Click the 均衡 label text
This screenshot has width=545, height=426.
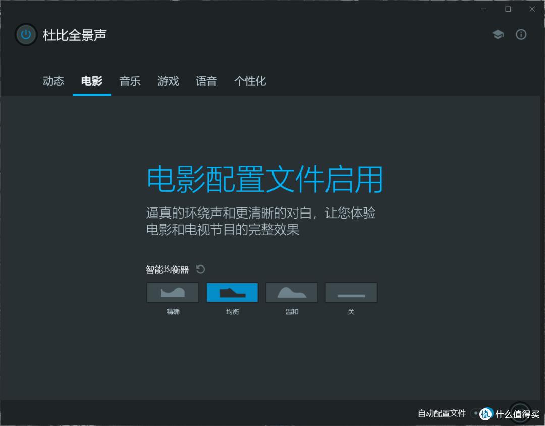coord(232,311)
